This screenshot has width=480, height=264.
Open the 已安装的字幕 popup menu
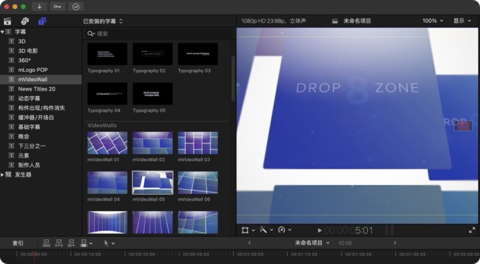103,21
